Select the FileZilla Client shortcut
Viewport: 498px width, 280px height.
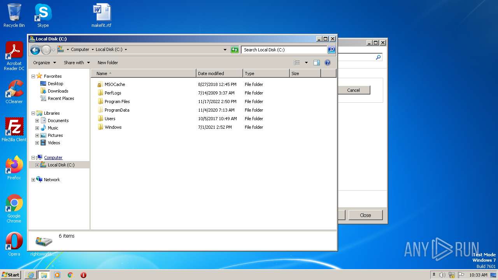coord(14,130)
